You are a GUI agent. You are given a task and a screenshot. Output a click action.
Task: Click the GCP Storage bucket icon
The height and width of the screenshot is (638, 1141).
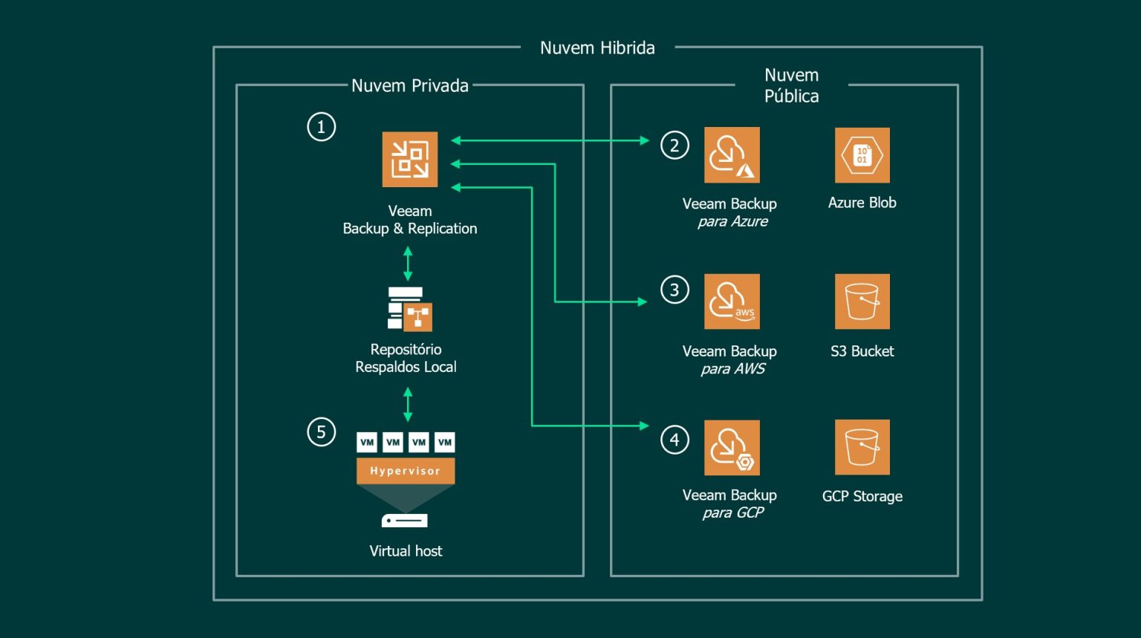click(862, 447)
